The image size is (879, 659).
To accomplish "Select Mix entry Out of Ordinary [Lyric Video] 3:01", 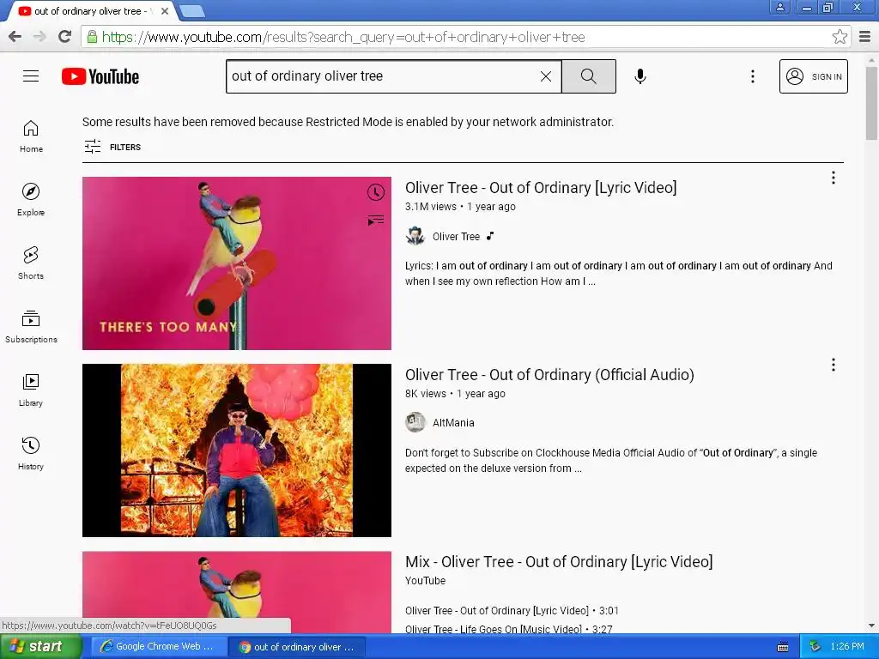I will pos(512,610).
